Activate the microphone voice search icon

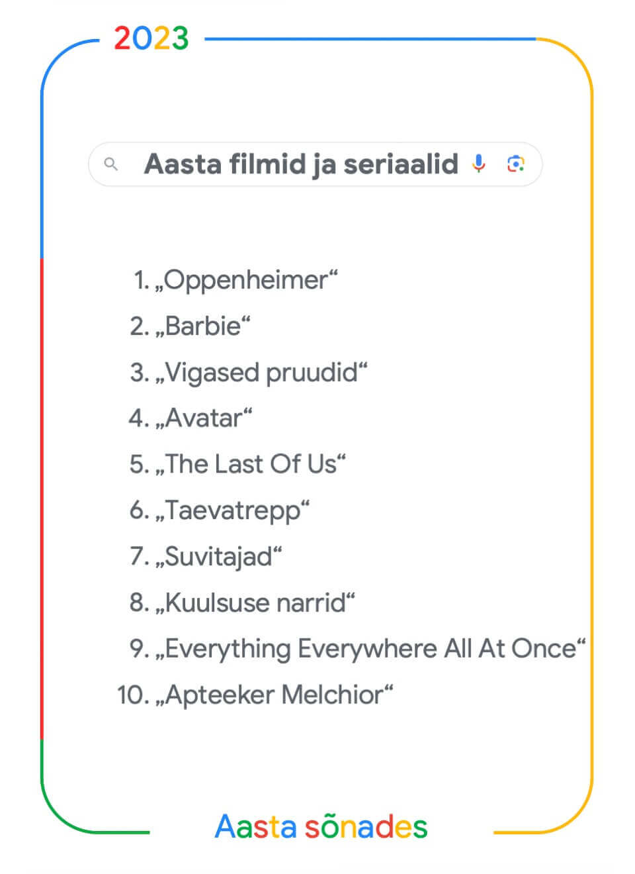point(479,164)
